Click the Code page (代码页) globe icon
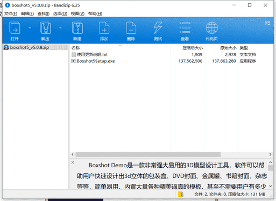This screenshot has width=276, height=201. [x=212, y=28]
